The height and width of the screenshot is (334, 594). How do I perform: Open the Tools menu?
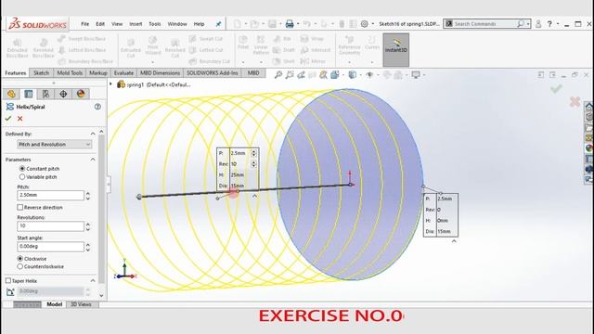pos(155,24)
